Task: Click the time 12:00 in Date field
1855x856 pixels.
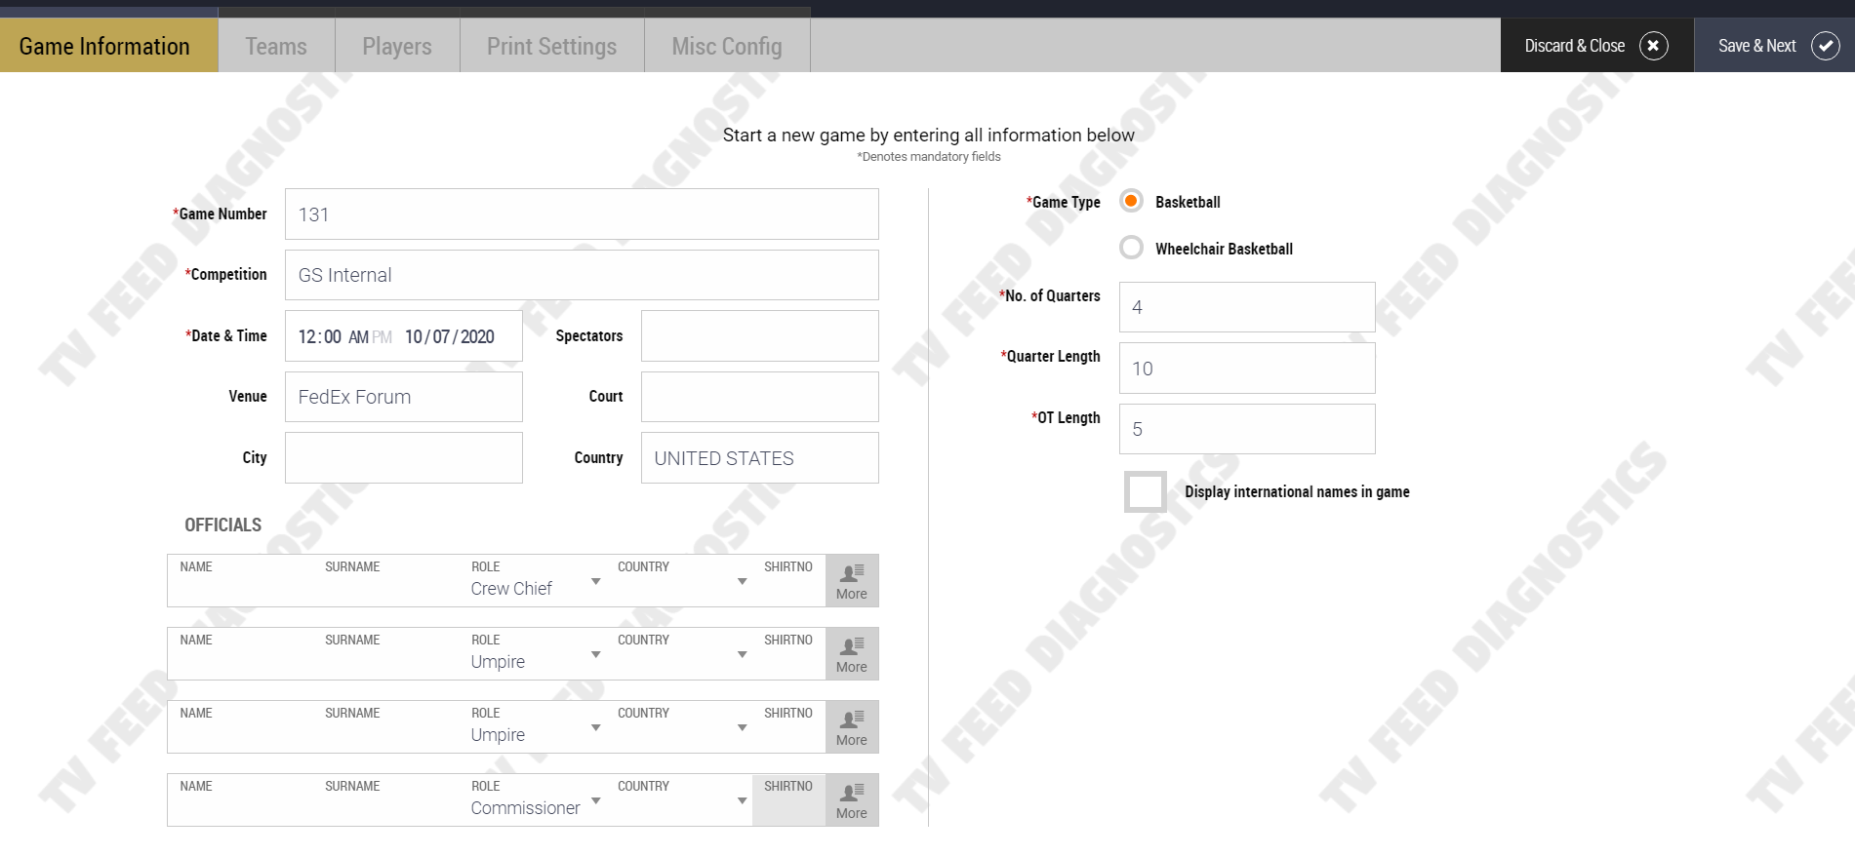Action: click(319, 336)
